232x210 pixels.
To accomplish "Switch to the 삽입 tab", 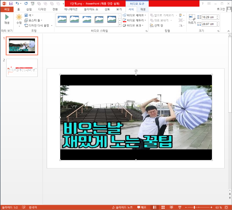I will click(29, 9).
